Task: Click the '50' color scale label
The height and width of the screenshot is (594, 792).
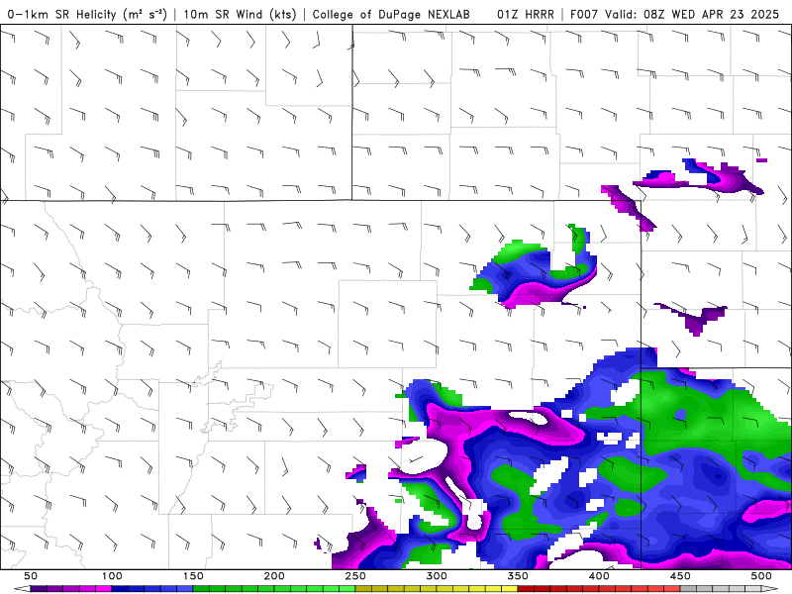Action: pyautogui.click(x=31, y=576)
